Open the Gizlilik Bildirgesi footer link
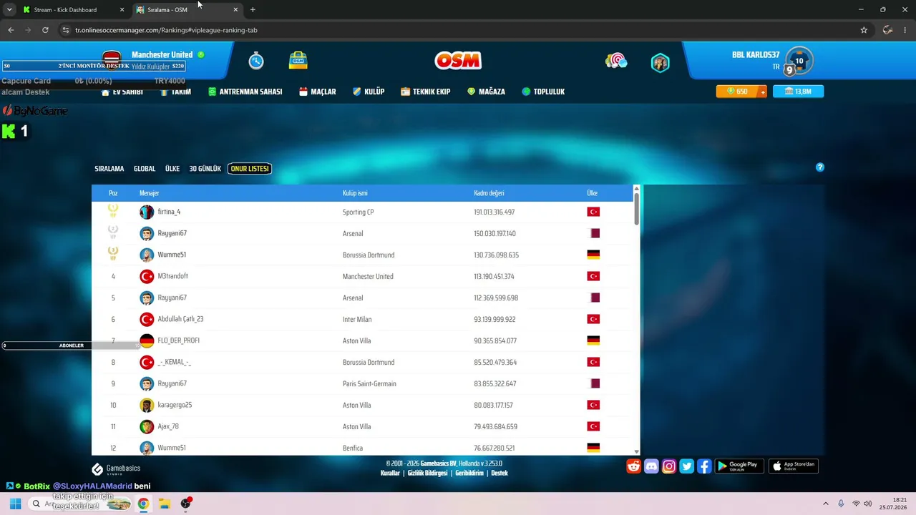This screenshot has width=916, height=515. [x=427, y=473]
